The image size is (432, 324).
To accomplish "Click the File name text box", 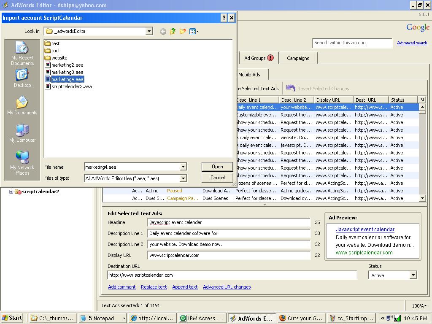I will click(132, 167).
